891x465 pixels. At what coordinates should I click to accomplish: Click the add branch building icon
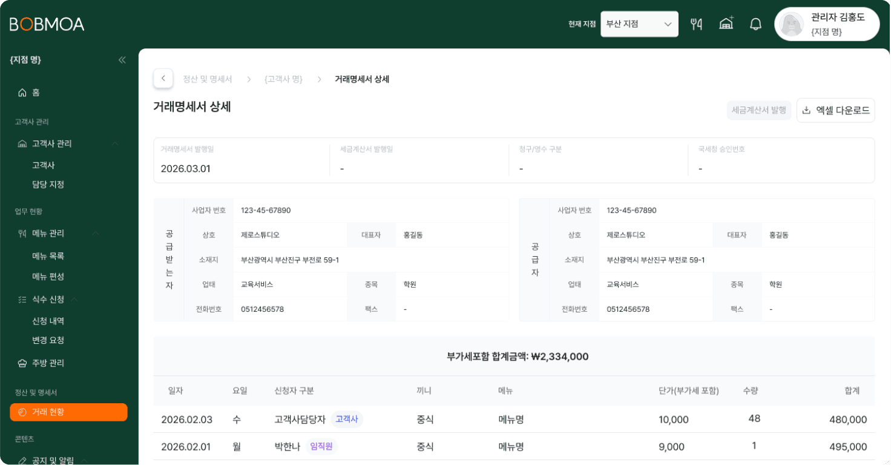(x=726, y=24)
